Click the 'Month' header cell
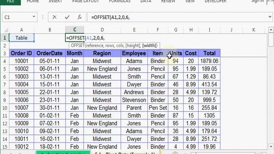The height and width of the screenshot is (154, 274). pos(74,53)
